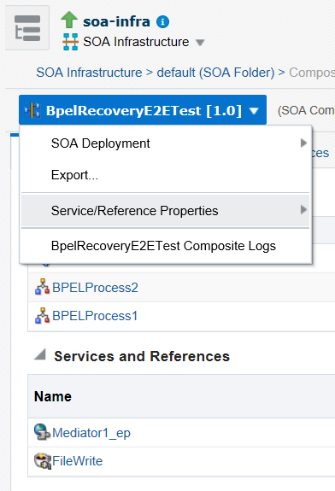The height and width of the screenshot is (491, 335).
Task: Open the SOA Infrastructure dropdown arrow
Action: (200, 43)
